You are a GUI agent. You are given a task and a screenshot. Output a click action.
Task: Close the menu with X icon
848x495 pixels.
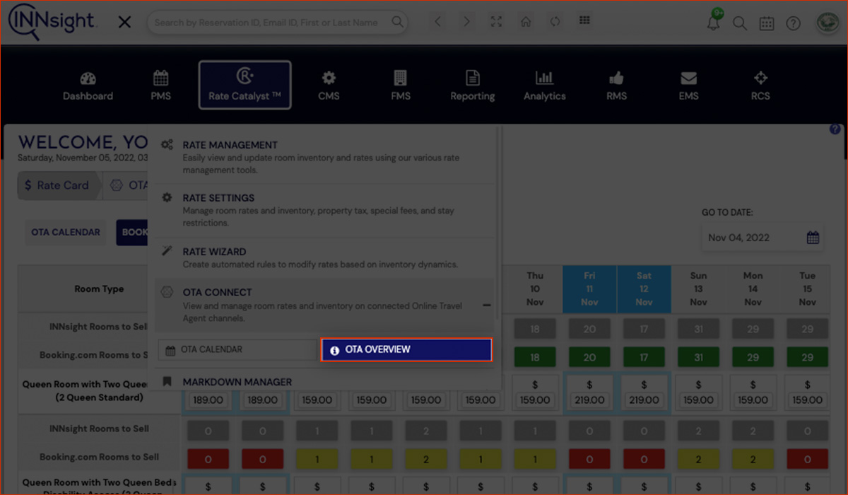click(124, 23)
